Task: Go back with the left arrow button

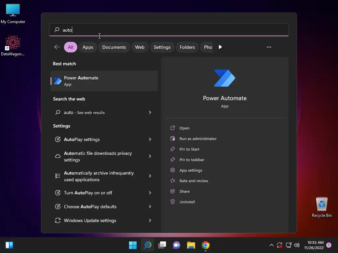Action: coord(57,47)
